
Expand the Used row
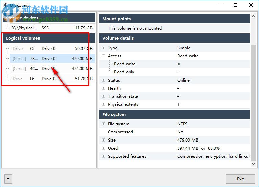tap(103, 148)
